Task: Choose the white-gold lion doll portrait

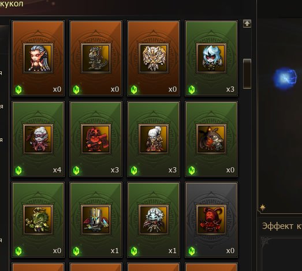Action: (x=154, y=58)
